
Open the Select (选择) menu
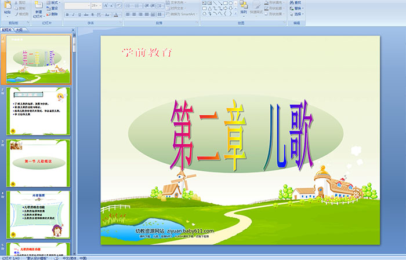296,14
